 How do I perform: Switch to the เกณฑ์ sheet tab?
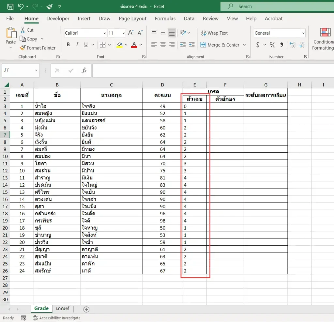[63, 308]
